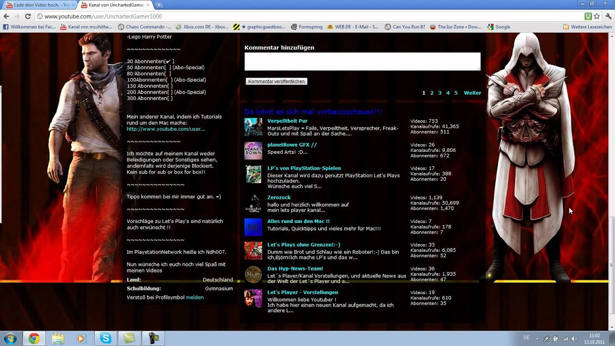Open Alles rund um den Mac avatar
The image size is (615, 346).
coord(253,227)
